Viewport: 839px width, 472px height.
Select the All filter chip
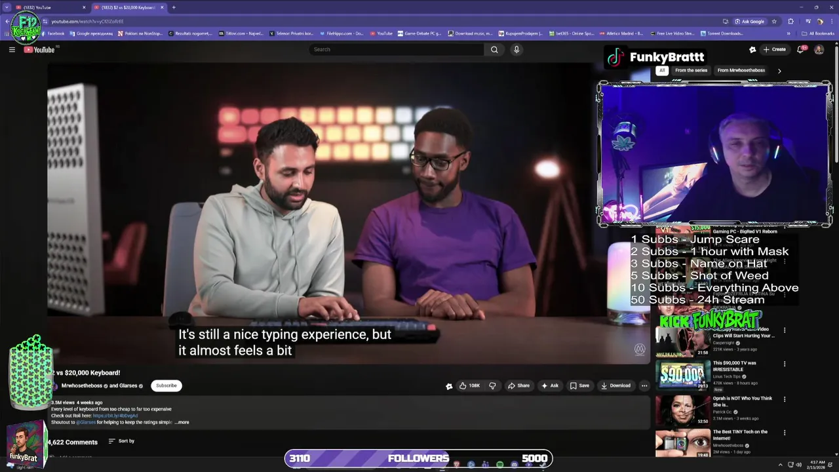point(662,70)
